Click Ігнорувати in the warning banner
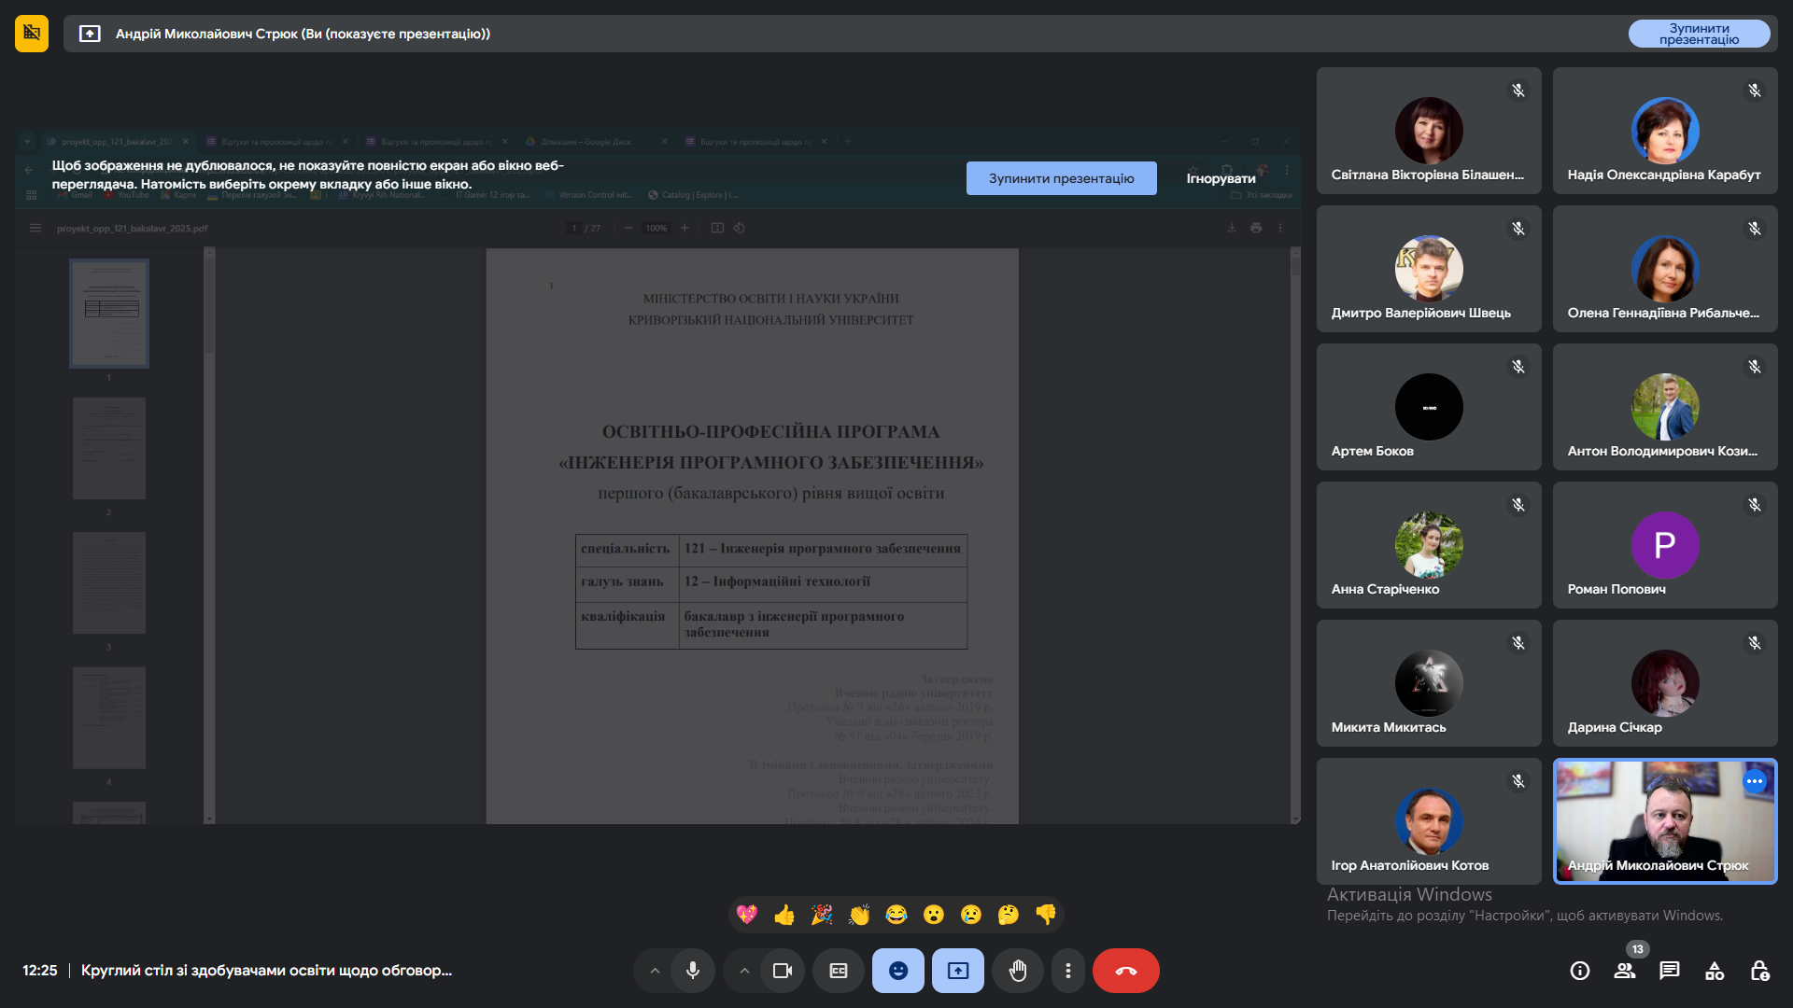 click(x=1221, y=178)
